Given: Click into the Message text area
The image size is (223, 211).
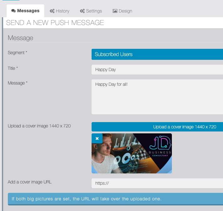Looking at the screenshot, I should 157,97.
